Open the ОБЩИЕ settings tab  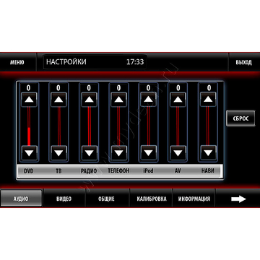tap(106, 199)
